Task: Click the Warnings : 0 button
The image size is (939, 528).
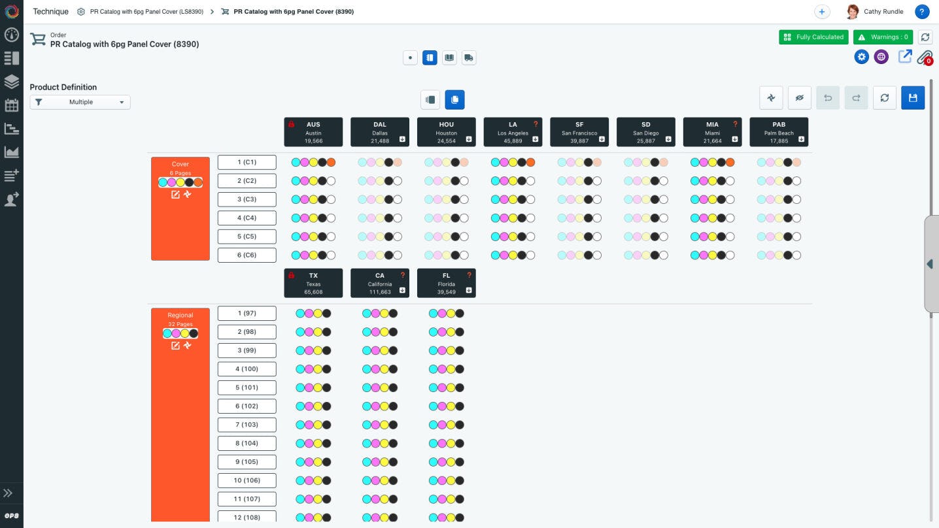Action: point(883,37)
